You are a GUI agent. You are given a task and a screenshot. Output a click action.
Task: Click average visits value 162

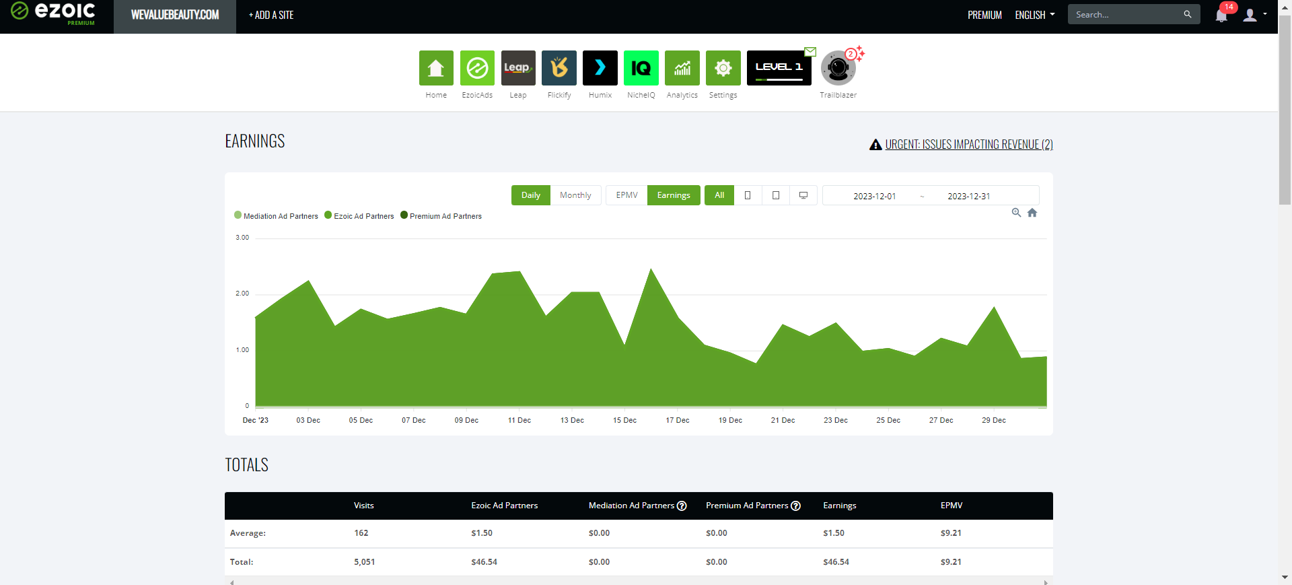click(361, 533)
